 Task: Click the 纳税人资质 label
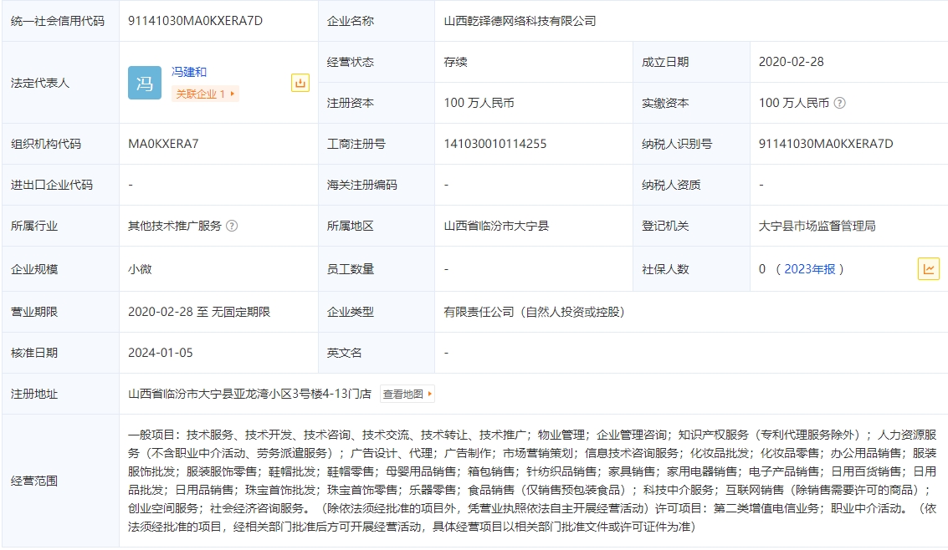[671, 186]
